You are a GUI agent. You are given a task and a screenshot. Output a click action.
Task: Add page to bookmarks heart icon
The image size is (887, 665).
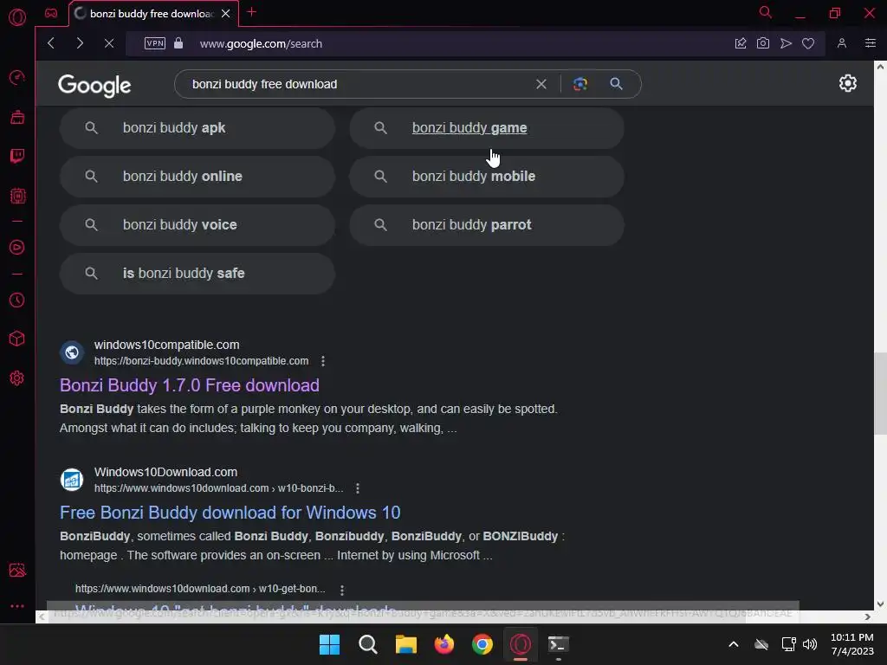pos(808,43)
